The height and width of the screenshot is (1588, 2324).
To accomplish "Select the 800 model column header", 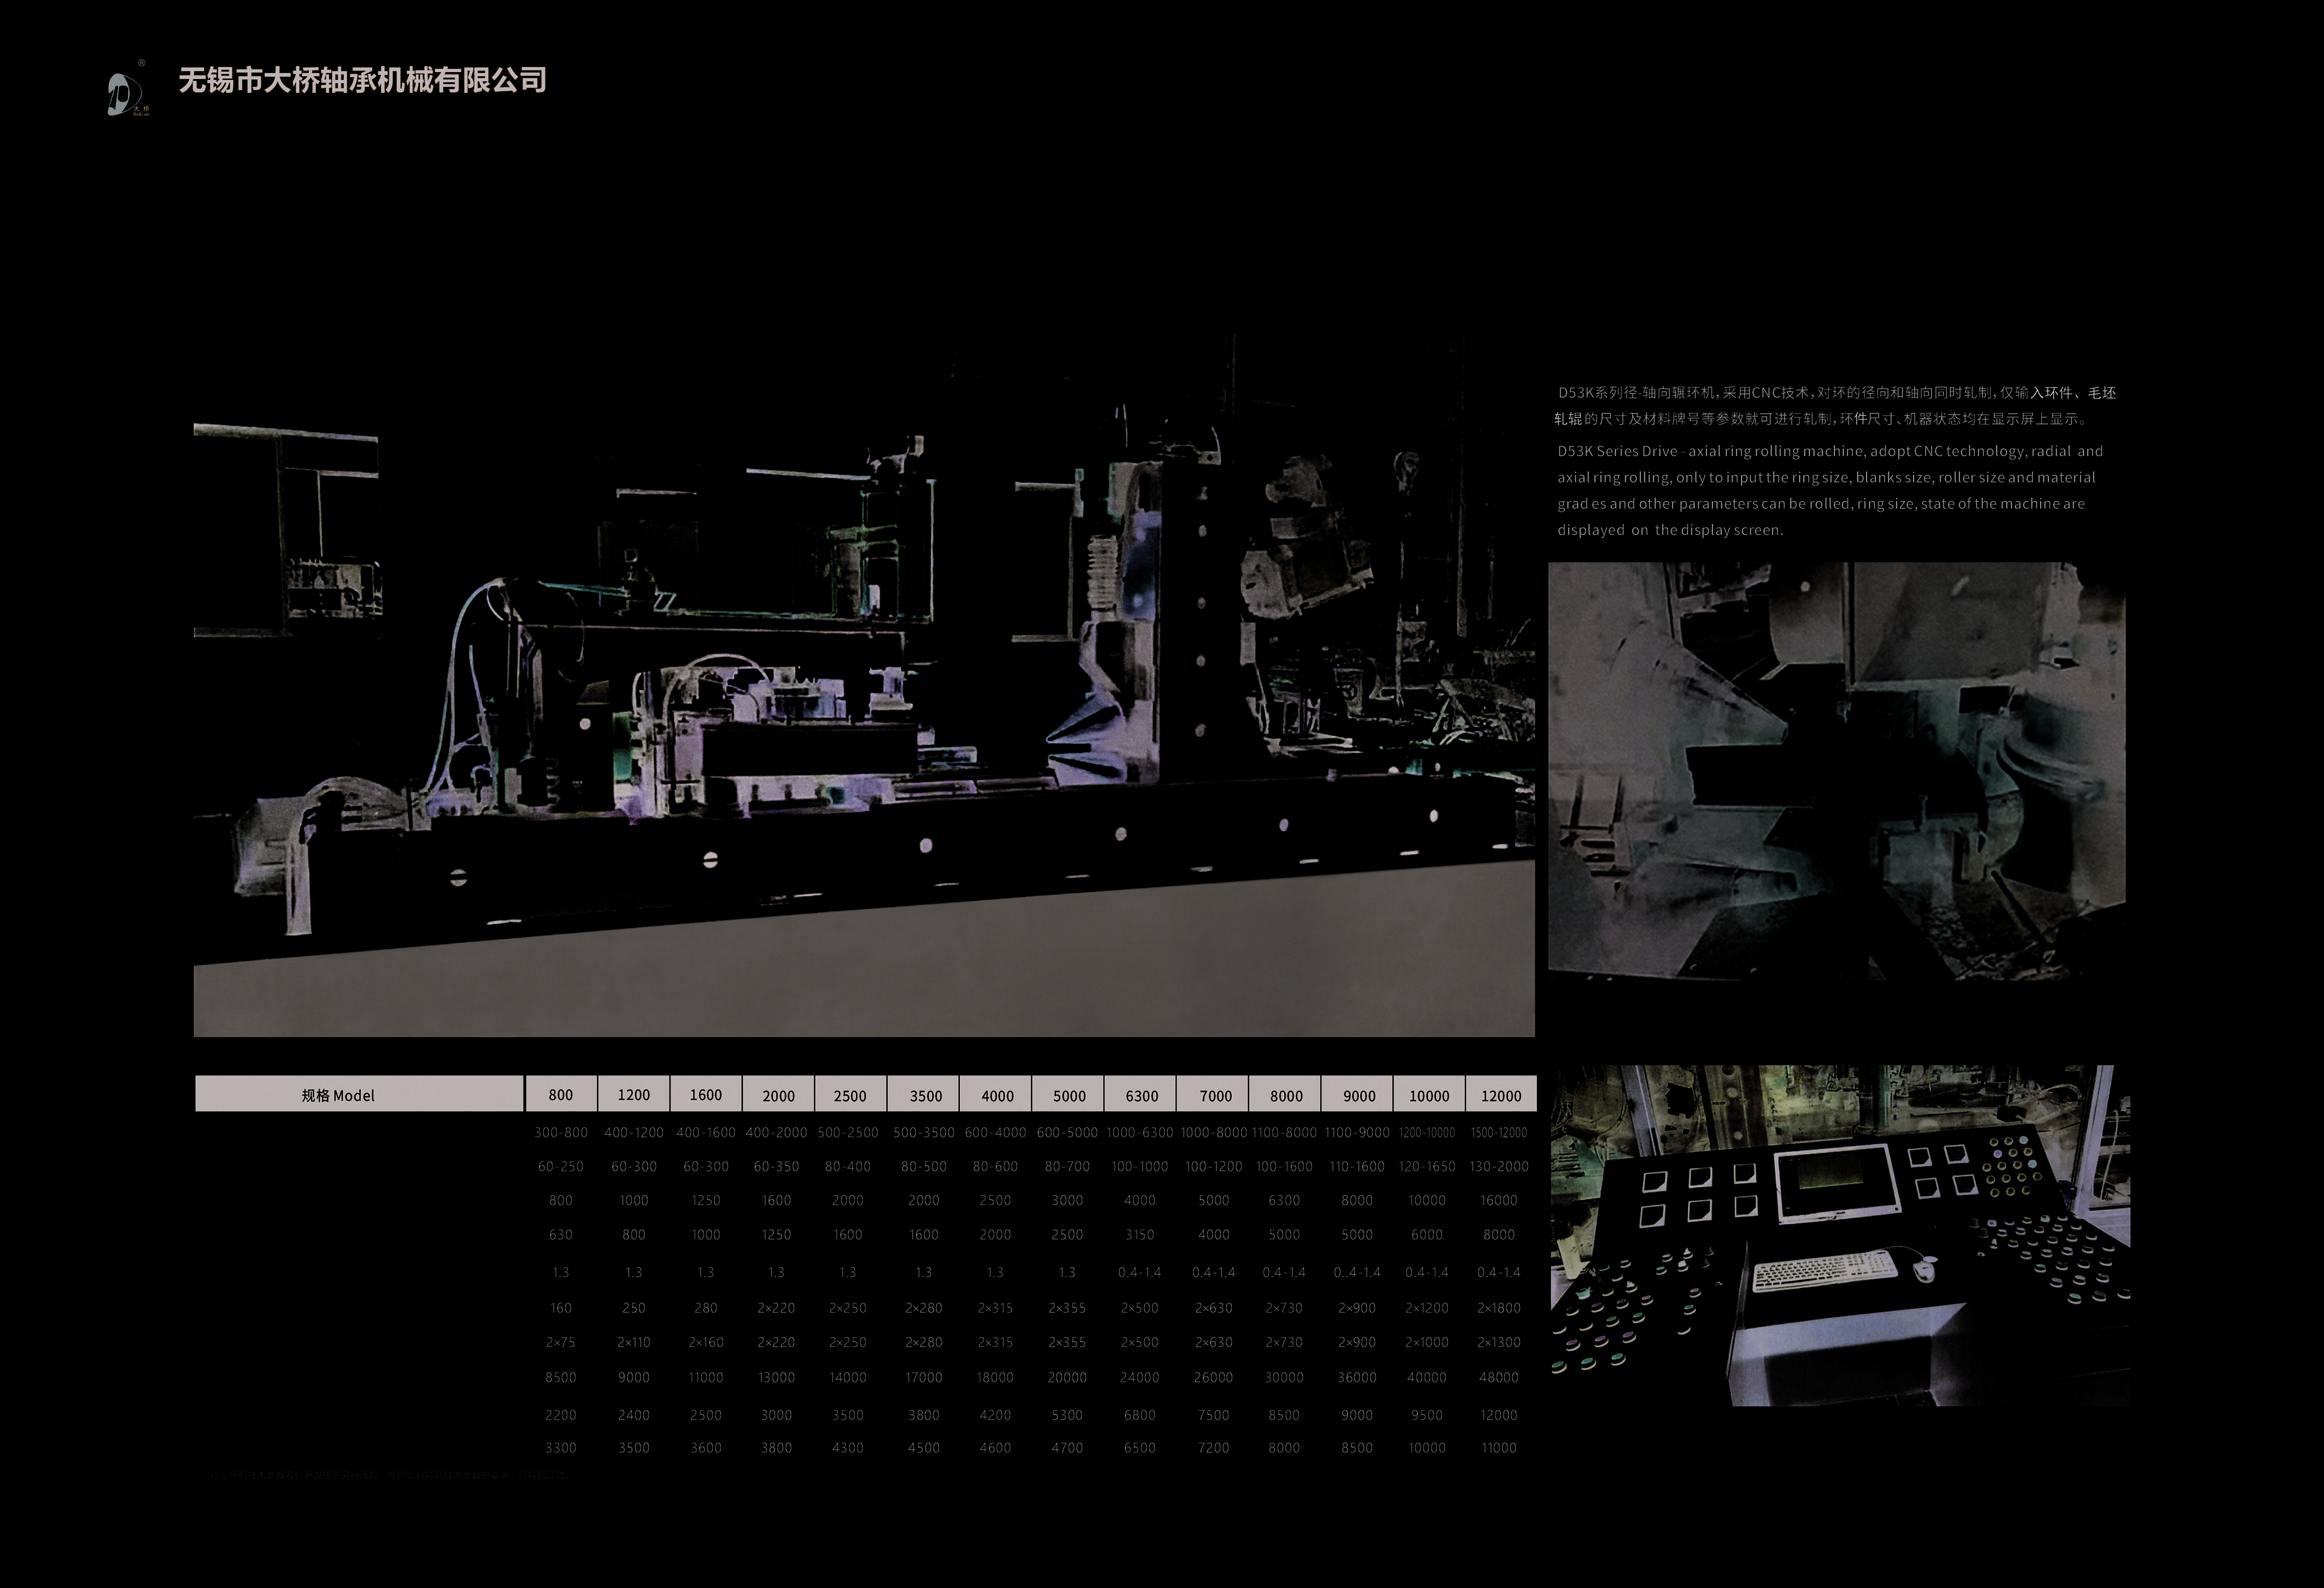I will click(561, 1094).
